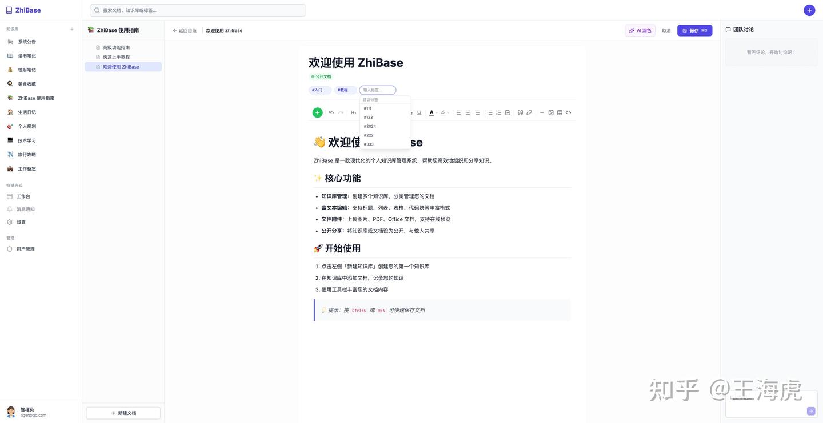This screenshot has width=823, height=423.
Task: Select suggested tag #333
Action: pyautogui.click(x=385, y=144)
